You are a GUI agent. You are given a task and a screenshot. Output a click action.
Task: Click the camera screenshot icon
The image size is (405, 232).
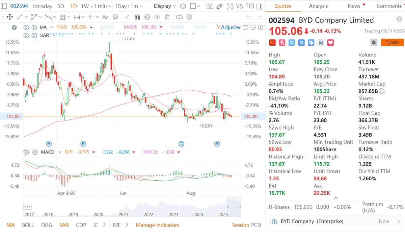click(x=209, y=6)
